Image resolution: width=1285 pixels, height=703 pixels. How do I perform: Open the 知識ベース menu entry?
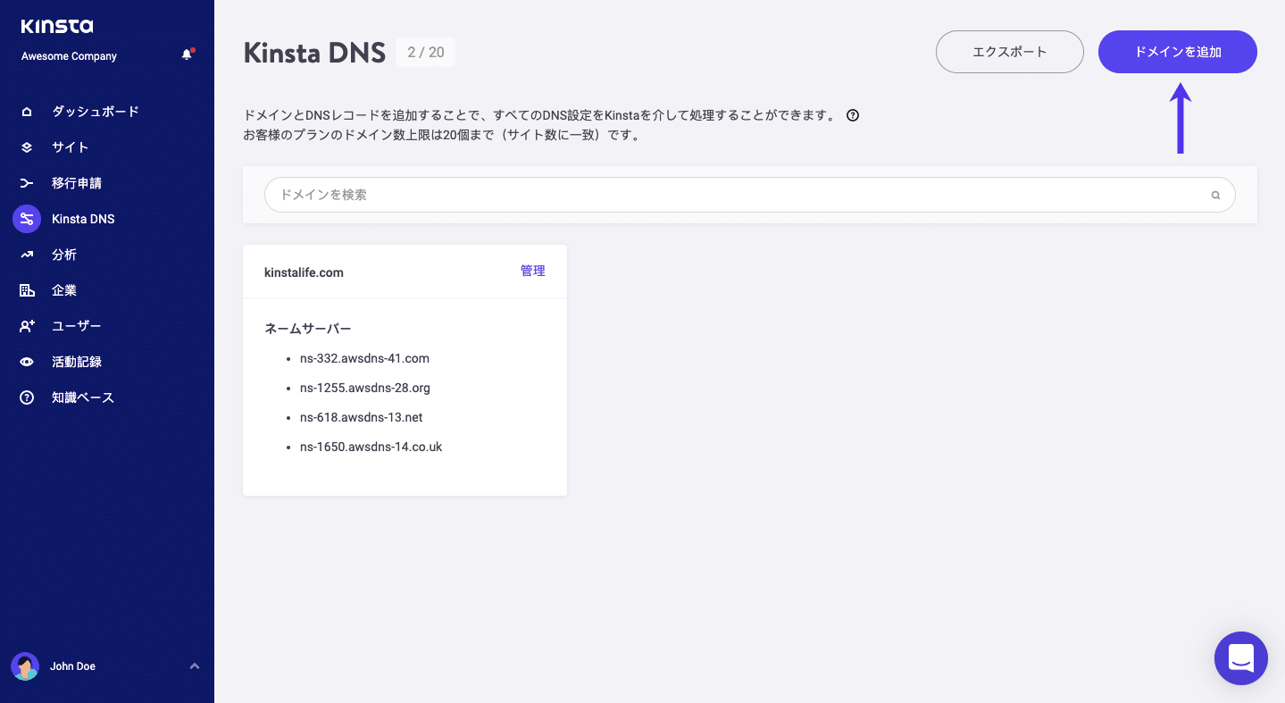[x=82, y=397]
